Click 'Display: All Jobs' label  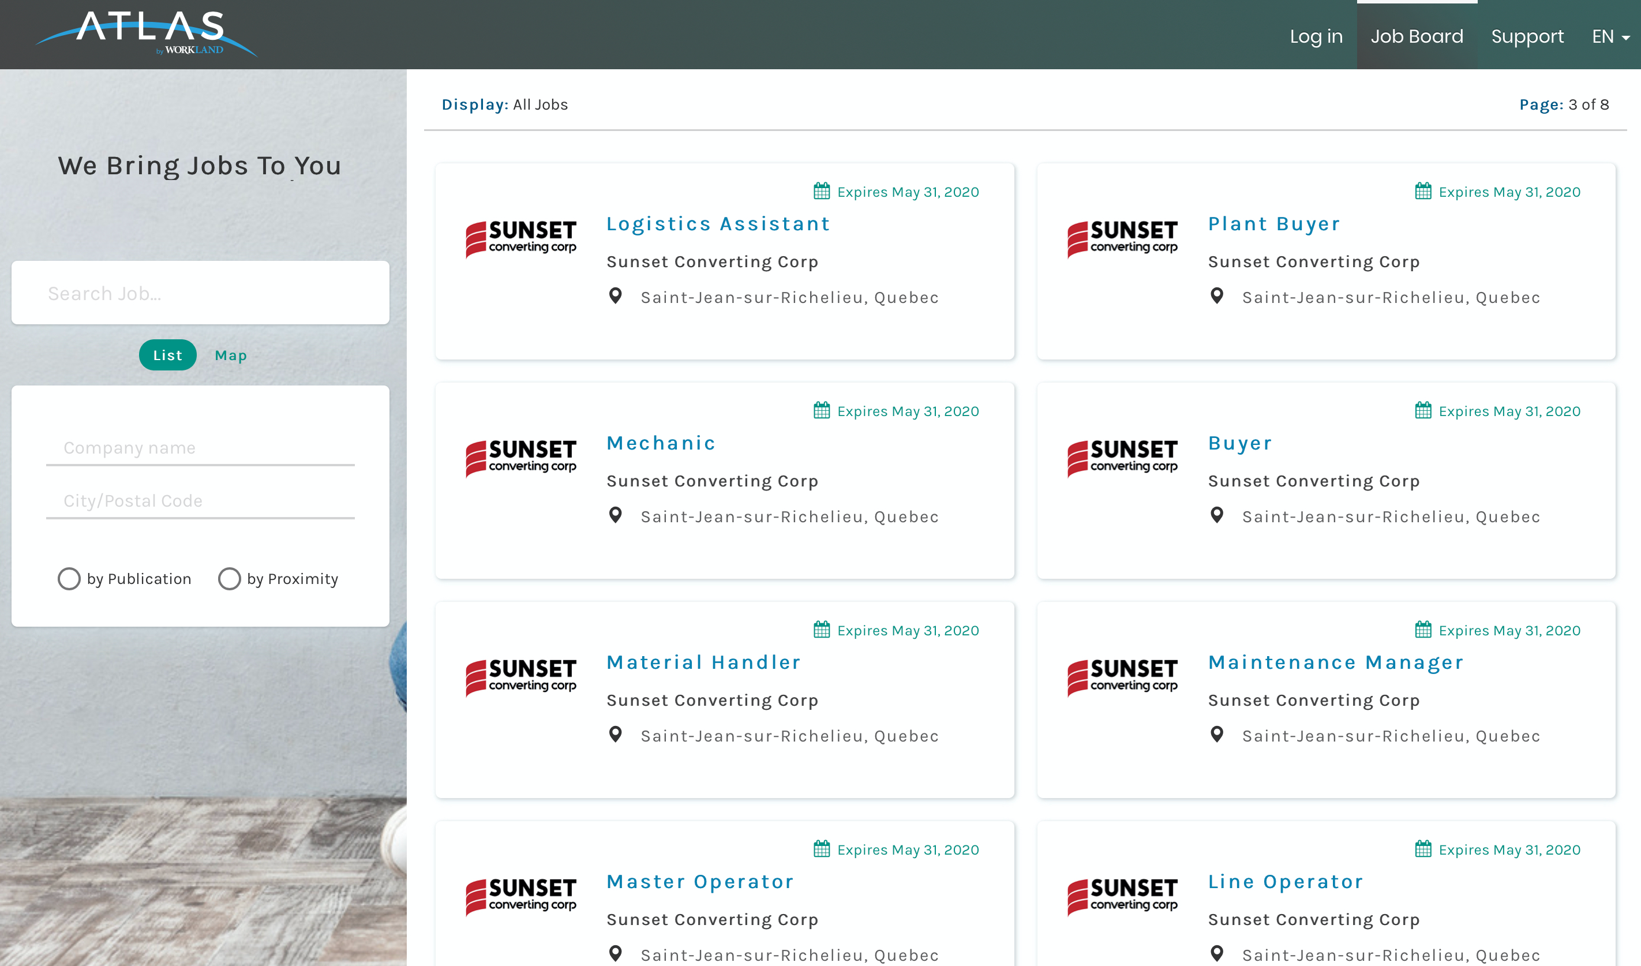505,105
